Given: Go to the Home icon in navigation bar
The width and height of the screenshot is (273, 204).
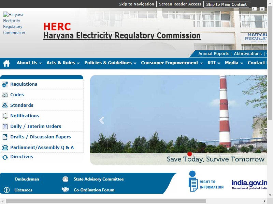Looking at the screenshot, I should coord(6,63).
